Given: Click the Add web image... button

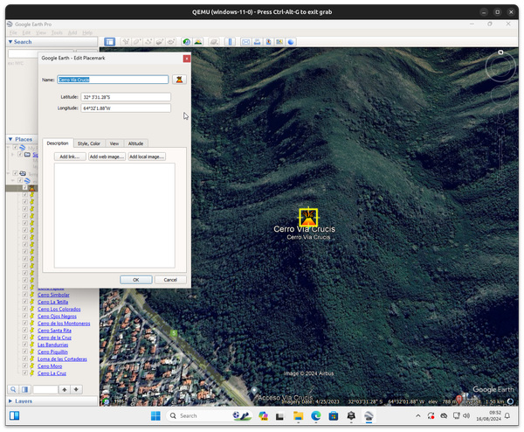Looking at the screenshot, I should point(107,157).
